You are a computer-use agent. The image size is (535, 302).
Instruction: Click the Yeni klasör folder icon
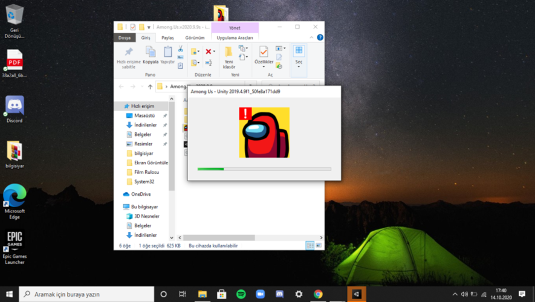click(x=229, y=52)
